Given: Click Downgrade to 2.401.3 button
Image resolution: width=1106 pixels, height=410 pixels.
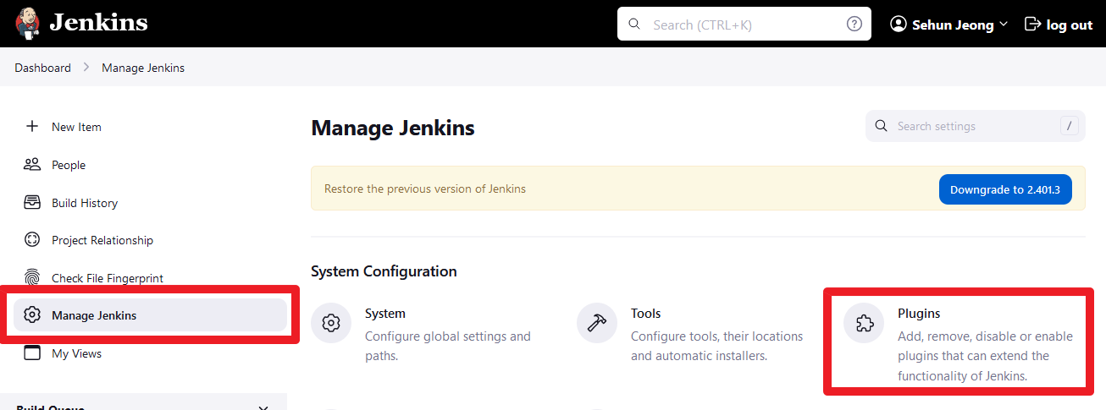Looking at the screenshot, I should [1005, 189].
